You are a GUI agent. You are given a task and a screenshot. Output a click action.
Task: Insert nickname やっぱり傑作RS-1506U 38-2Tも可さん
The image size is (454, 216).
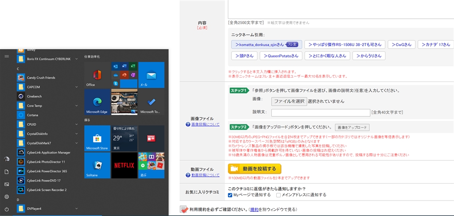click(344, 45)
